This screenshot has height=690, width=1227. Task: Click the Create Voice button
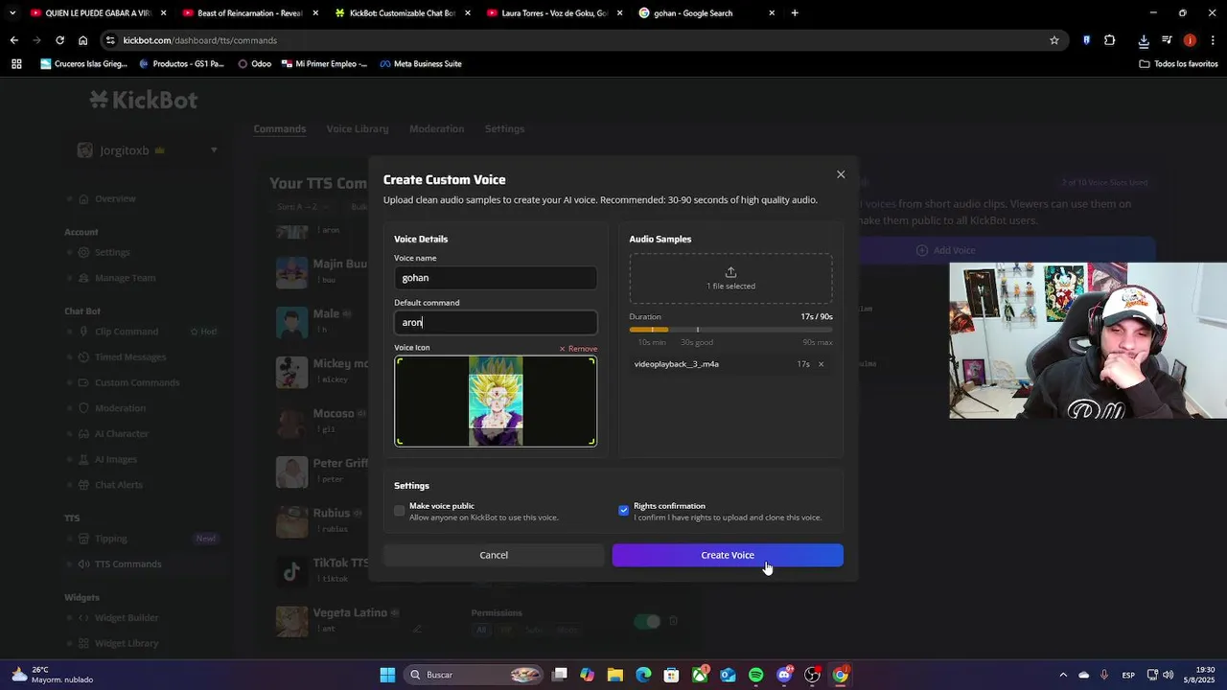click(x=728, y=555)
